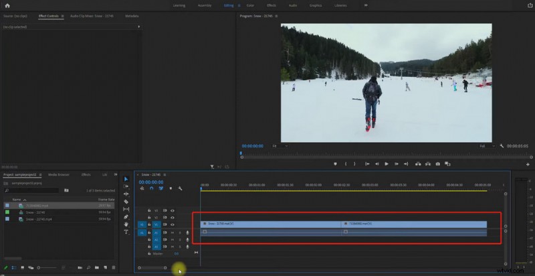Open the Media Browser tab
The width and height of the screenshot is (535, 276).
pyautogui.click(x=59, y=175)
